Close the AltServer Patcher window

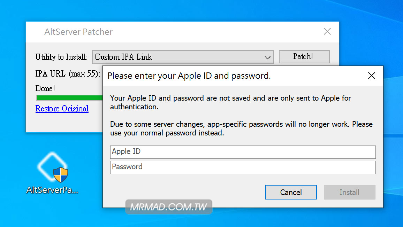click(327, 31)
